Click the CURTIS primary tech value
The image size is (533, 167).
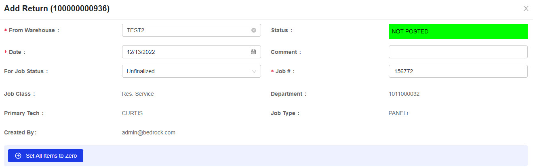pos(132,113)
